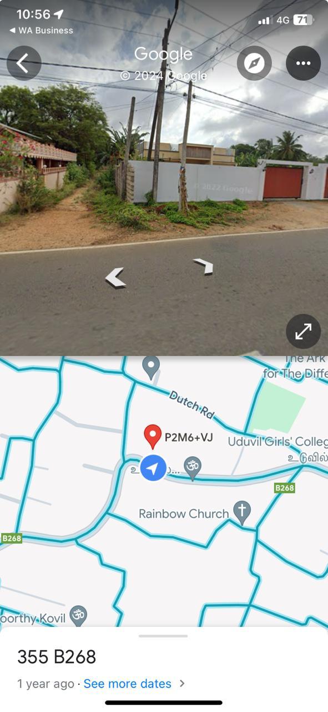Open the compass orientation control
Viewport: 328px width, 712px height.
point(254,63)
